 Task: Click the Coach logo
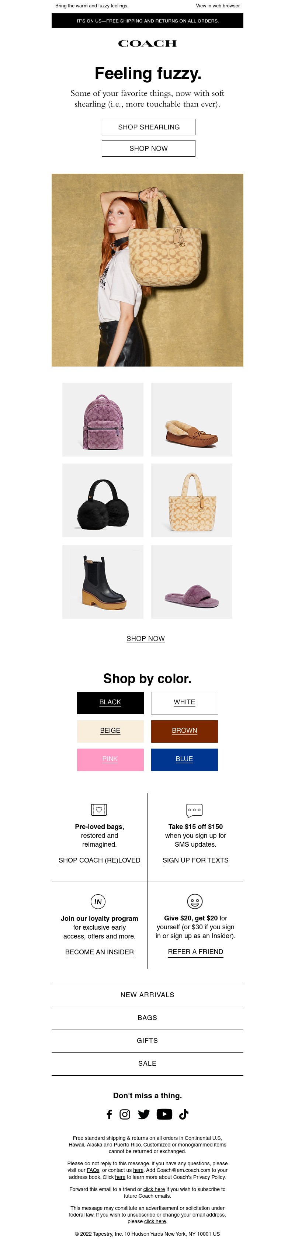pyautogui.click(x=147, y=44)
